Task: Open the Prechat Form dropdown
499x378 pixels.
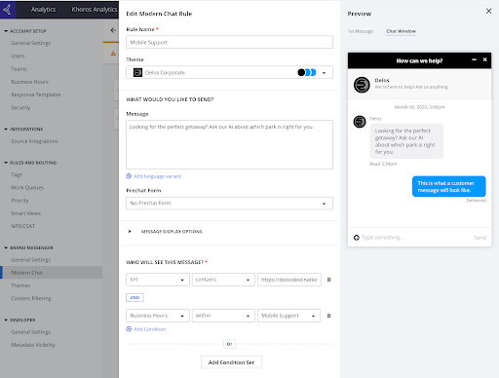Action: point(229,204)
